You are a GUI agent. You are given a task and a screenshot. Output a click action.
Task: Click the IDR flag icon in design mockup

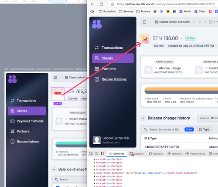[58, 94]
